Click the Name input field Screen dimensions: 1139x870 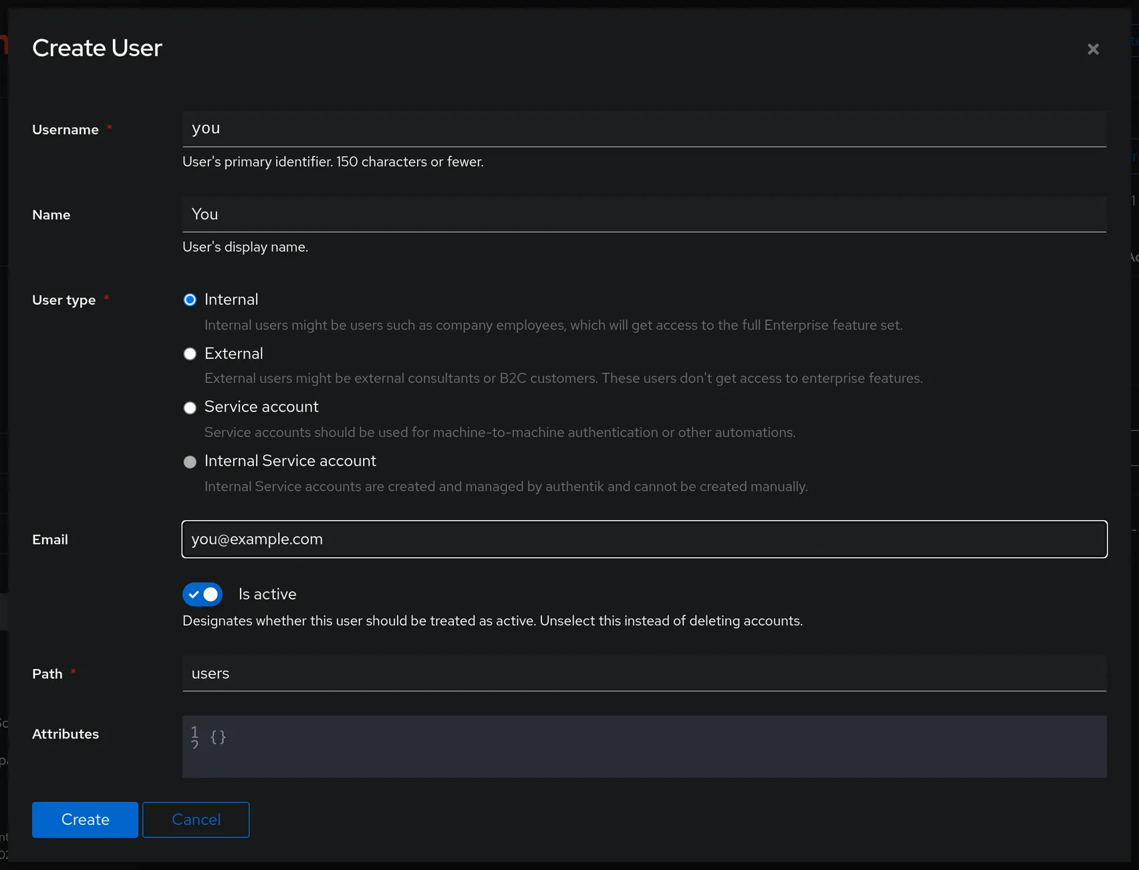pyautogui.click(x=644, y=214)
